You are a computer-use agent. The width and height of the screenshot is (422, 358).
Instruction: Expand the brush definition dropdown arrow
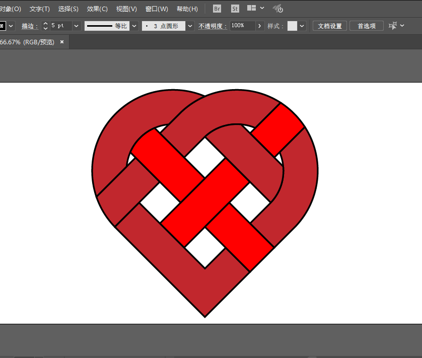pos(190,26)
